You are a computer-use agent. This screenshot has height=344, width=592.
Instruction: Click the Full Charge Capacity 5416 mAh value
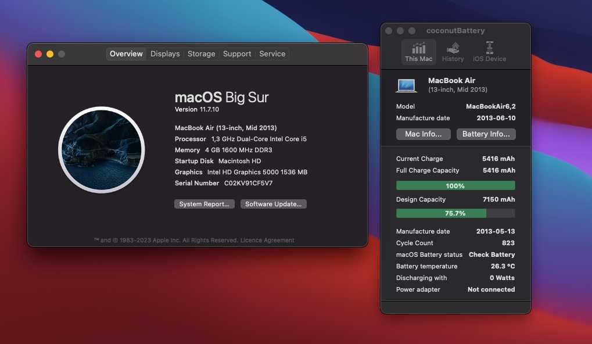tap(498, 170)
